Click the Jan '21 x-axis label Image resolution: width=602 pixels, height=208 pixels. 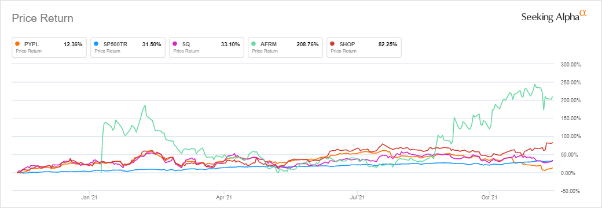click(x=90, y=198)
